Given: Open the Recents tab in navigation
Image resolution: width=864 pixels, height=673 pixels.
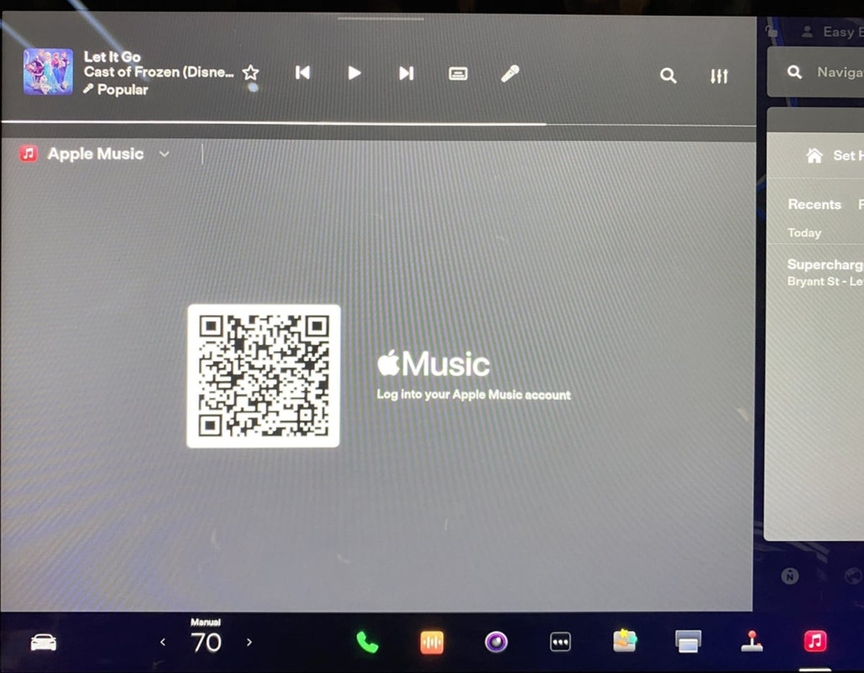Looking at the screenshot, I should (814, 204).
